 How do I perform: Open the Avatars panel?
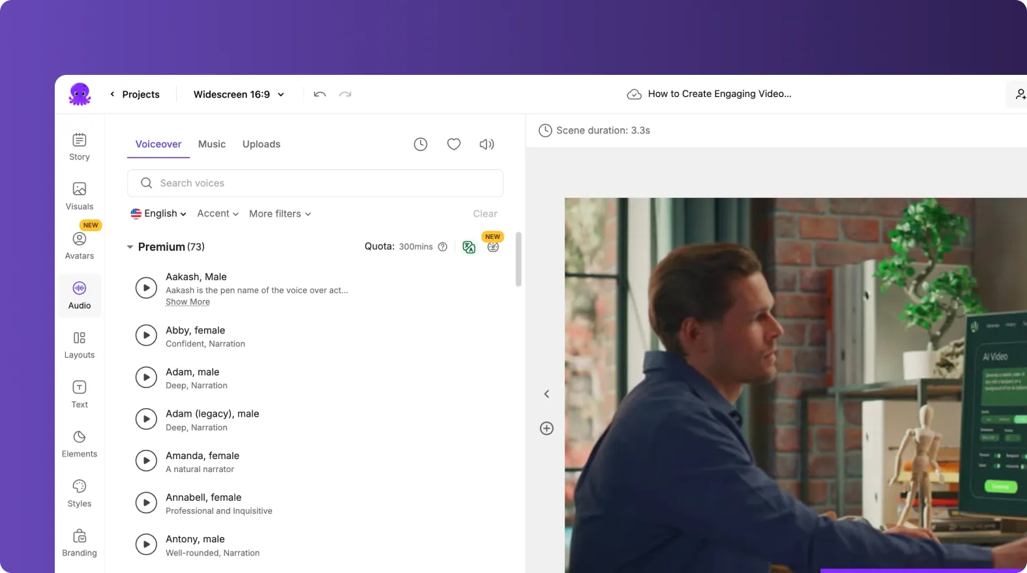coord(80,245)
